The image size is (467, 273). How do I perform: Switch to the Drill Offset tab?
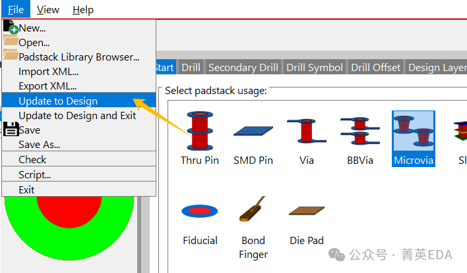coord(375,68)
